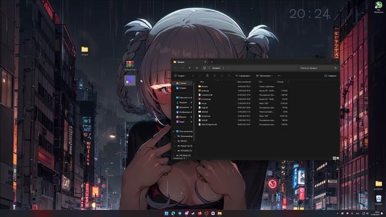386x217 pixels.
Task: Click the navigation pane vertical scrollbar
Action: pyautogui.click(x=194, y=111)
